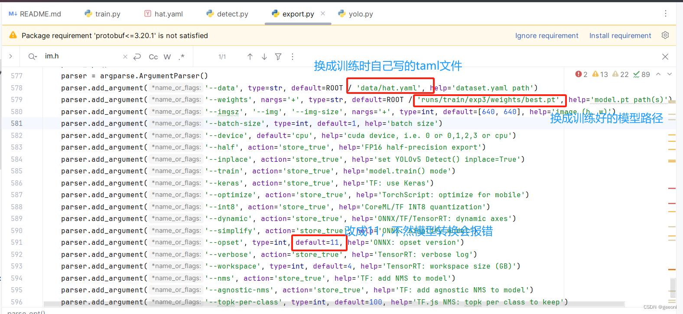Go to next highlighted problem arrow
683x314 pixels.
[x=670, y=74]
